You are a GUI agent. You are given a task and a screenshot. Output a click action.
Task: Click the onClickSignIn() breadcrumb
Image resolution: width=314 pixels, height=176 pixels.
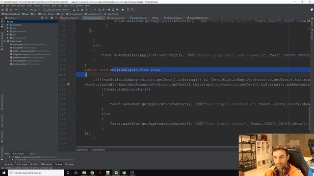(98, 150)
